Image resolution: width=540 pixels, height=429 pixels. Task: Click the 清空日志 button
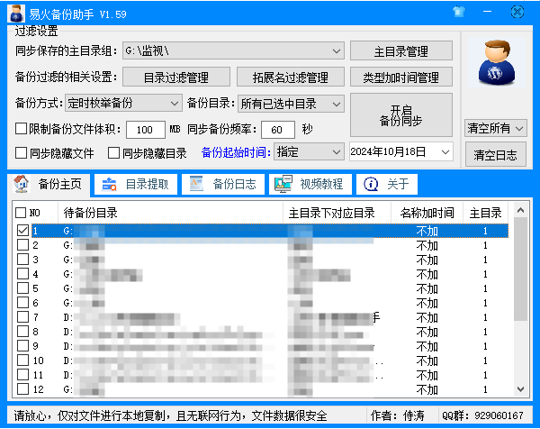pos(496,155)
